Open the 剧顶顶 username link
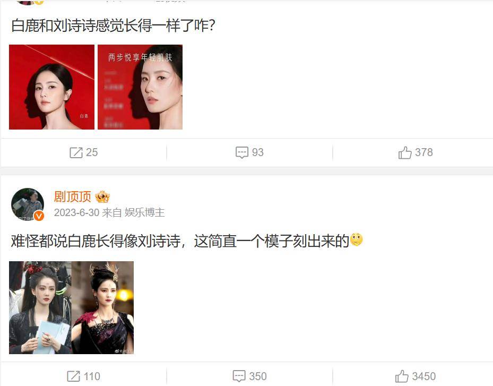The height and width of the screenshot is (386, 493). 73,196
